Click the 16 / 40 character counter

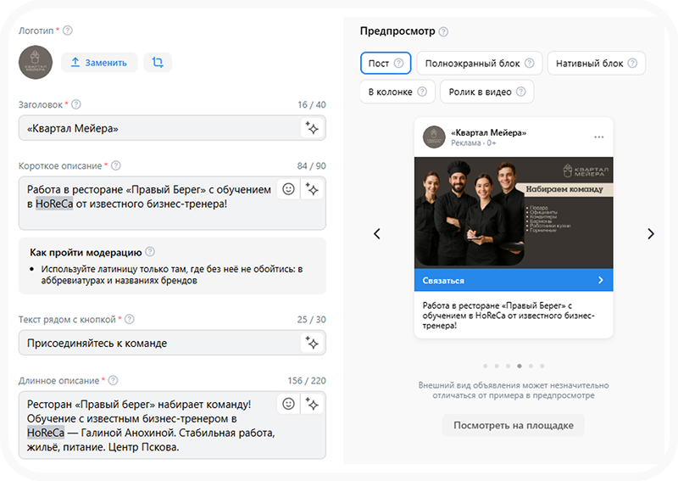pyautogui.click(x=312, y=105)
